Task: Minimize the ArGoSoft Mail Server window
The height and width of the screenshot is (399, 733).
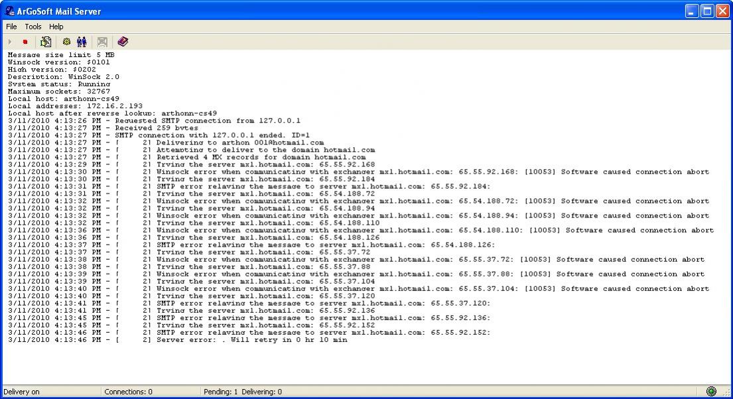Action: point(692,11)
